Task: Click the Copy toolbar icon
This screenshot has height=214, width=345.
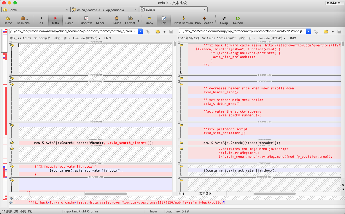Action: click(149, 20)
